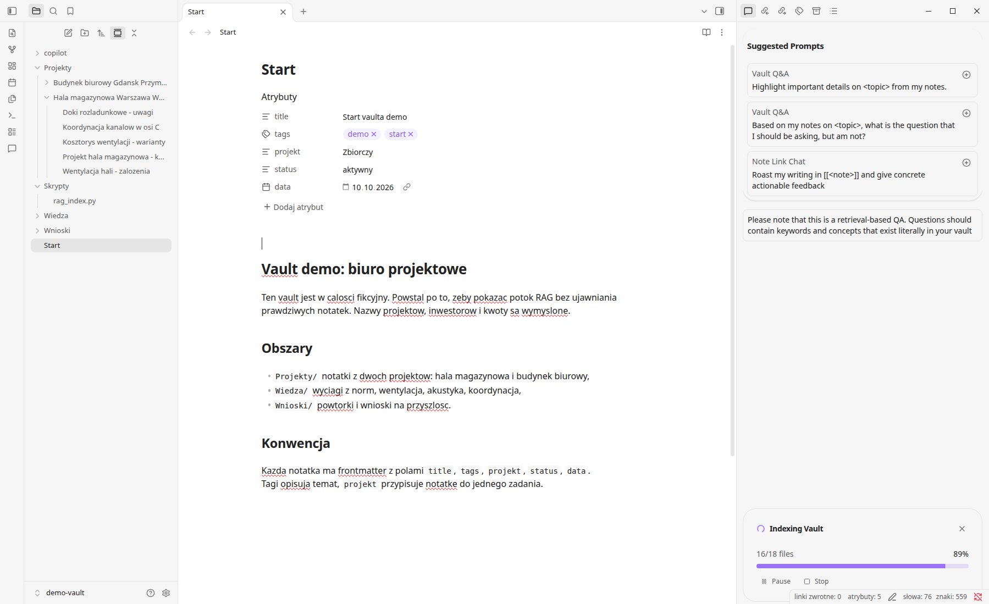Open today's daily note calendar icon
989x604 pixels.
12,82
